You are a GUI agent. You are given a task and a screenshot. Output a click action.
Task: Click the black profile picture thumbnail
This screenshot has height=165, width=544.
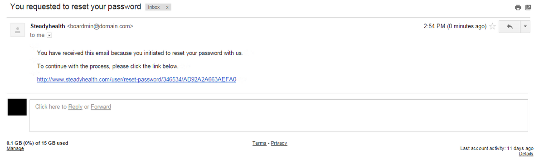(x=17, y=107)
